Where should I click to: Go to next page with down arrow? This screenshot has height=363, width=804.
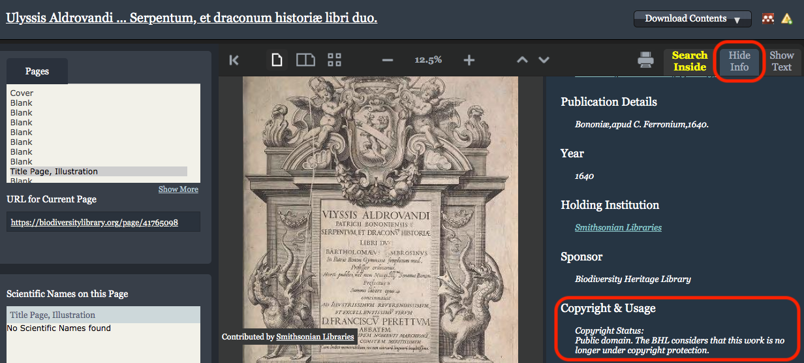(544, 60)
